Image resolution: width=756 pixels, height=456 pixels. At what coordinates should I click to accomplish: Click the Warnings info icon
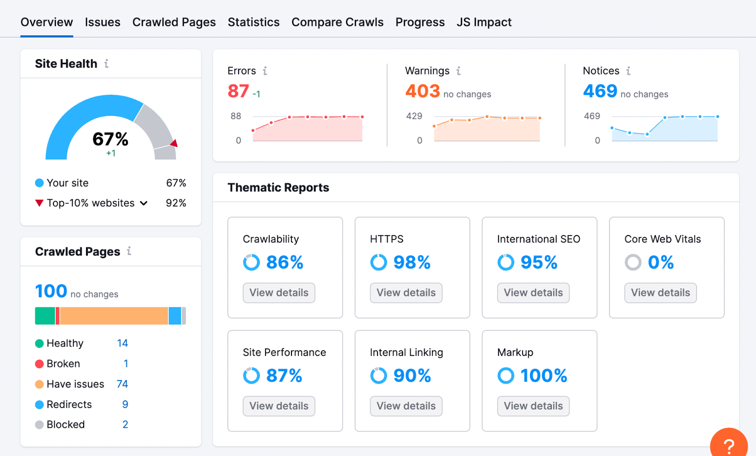(x=457, y=71)
